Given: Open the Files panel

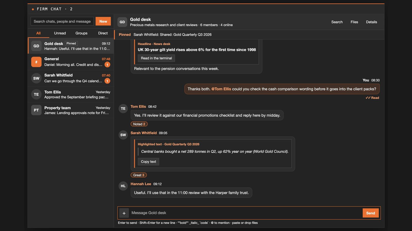Looking at the screenshot, I should (x=354, y=22).
